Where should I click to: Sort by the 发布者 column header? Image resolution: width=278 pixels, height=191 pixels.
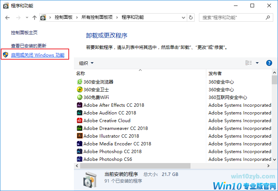[215, 74]
